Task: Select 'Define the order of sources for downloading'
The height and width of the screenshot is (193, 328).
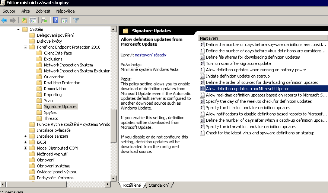Action: click(262, 82)
